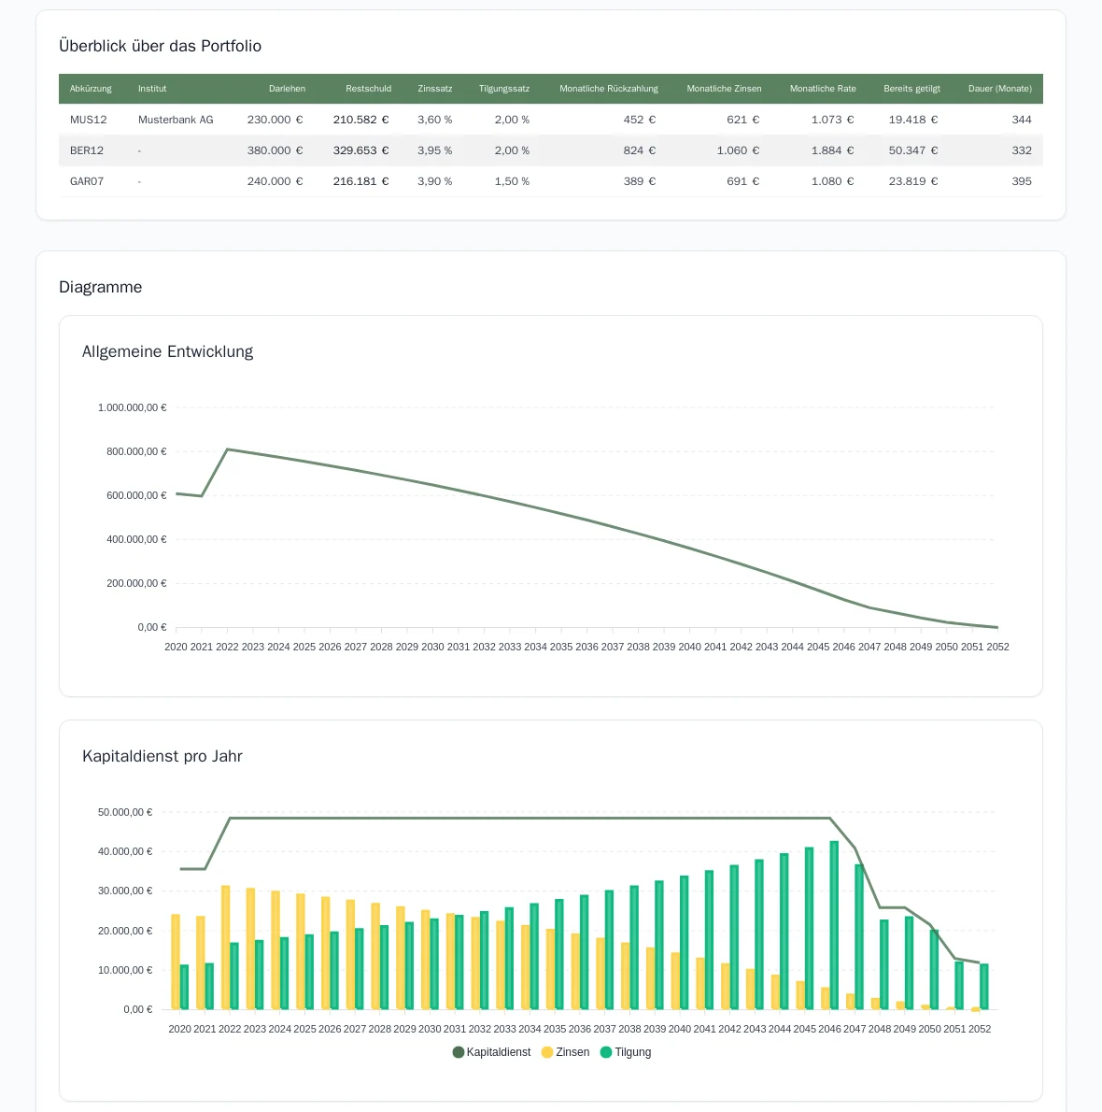
Task: Click the 3,95 % Zinssatz value
Action: click(x=434, y=150)
